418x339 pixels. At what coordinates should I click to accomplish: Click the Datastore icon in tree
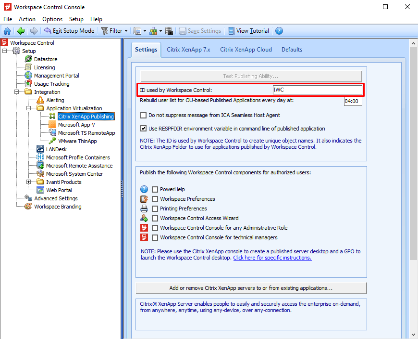click(x=28, y=59)
